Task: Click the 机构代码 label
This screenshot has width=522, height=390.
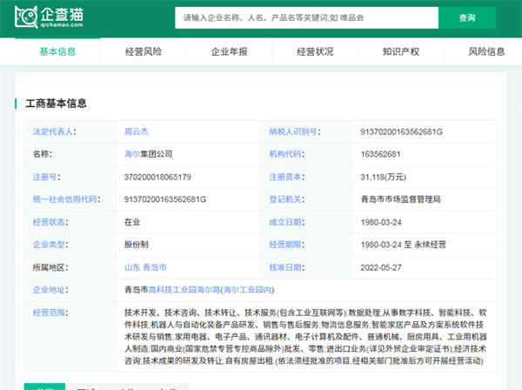Action: 285,154
